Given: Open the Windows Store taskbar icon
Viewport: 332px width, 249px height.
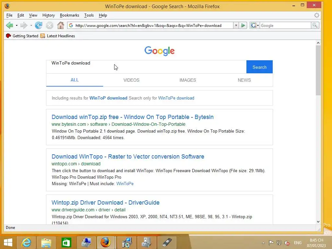Looking at the screenshot, I should [x=66, y=242].
